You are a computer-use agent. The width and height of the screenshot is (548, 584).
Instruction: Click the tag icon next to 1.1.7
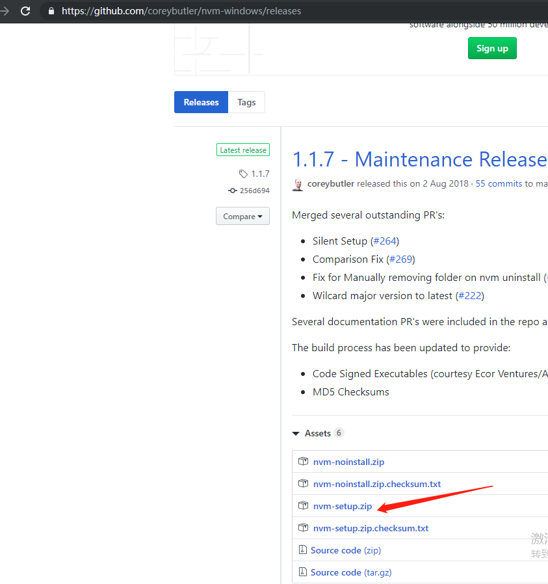244,174
